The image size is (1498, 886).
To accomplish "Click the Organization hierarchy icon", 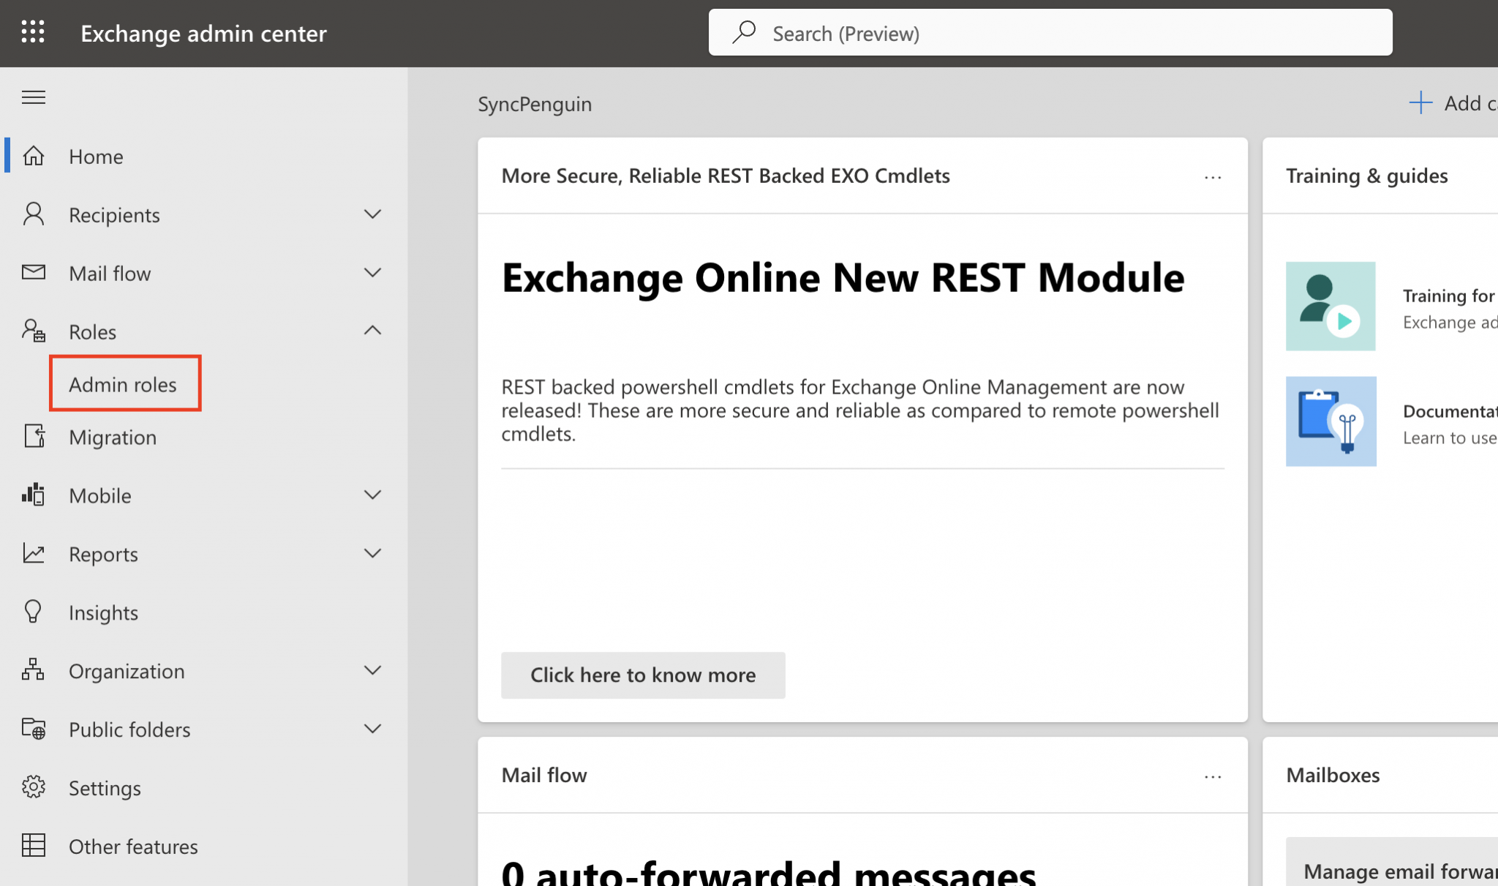I will pyautogui.click(x=34, y=669).
